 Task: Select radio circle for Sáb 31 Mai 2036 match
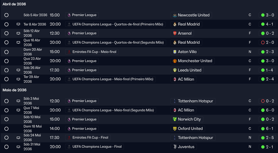pyautogui.click(x=6, y=147)
